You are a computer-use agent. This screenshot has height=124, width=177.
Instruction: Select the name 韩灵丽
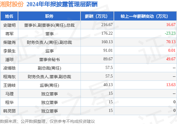[9, 111]
